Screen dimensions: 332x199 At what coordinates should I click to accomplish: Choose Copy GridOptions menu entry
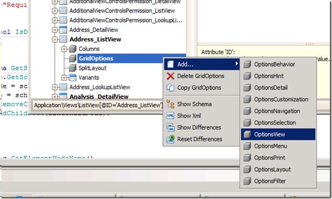pyautogui.click(x=202, y=88)
